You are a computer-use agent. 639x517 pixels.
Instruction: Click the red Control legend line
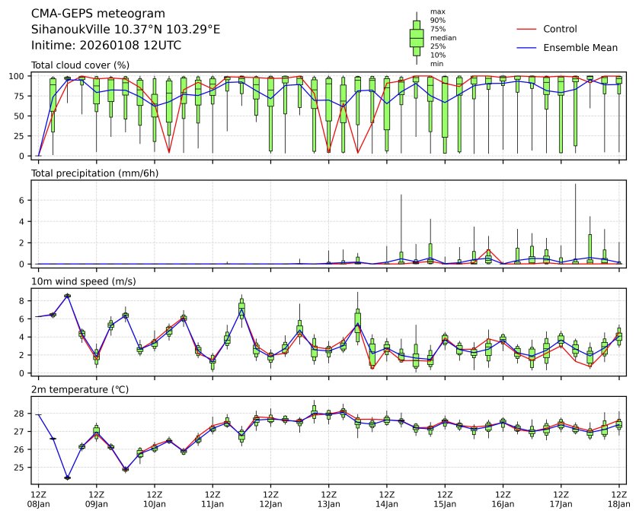pyautogui.click(x=528, y=30)
